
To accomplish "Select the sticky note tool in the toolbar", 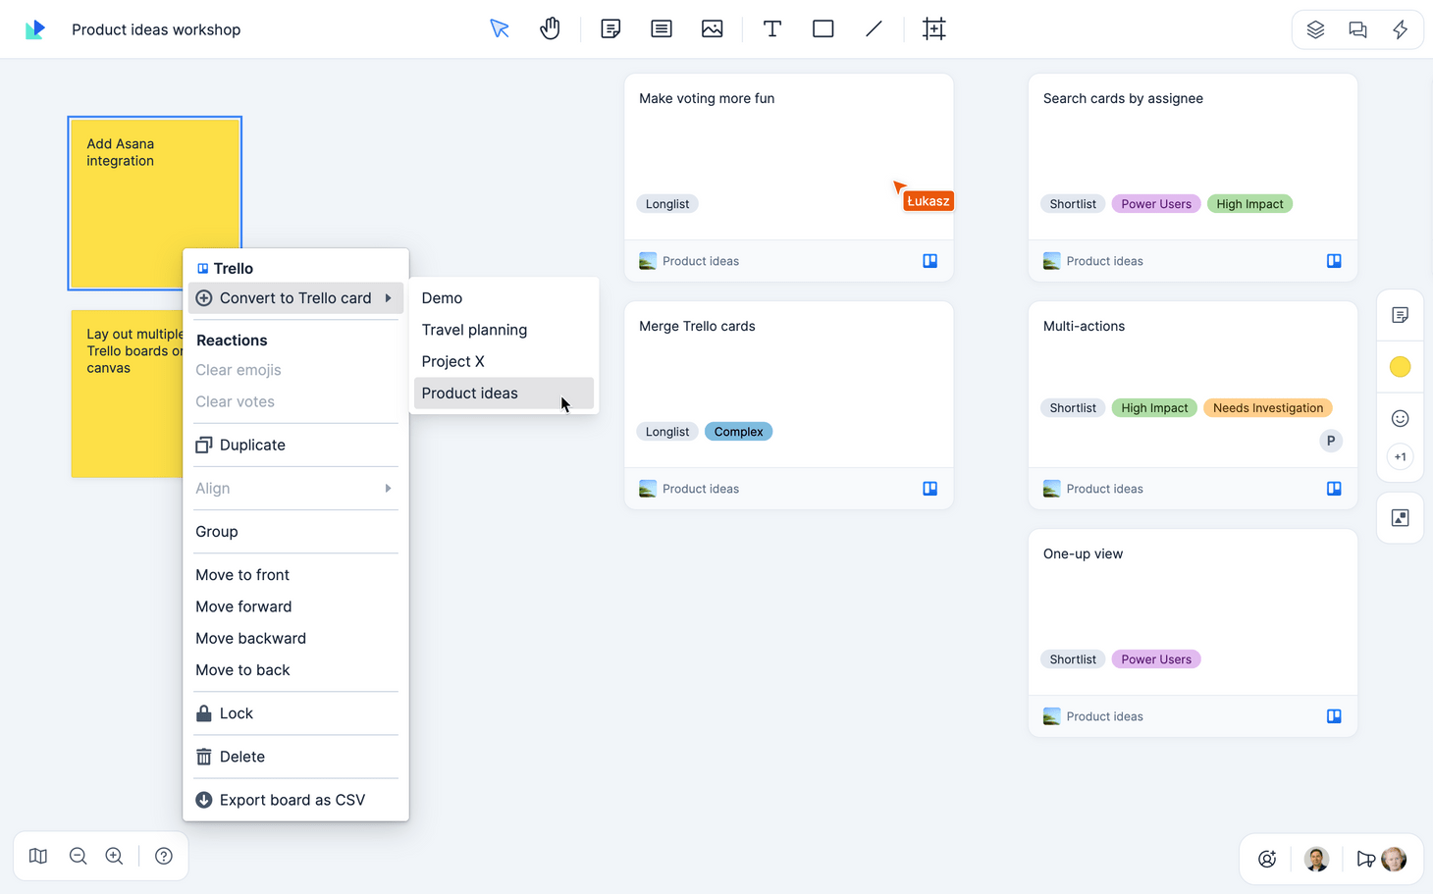I will 610,28.
